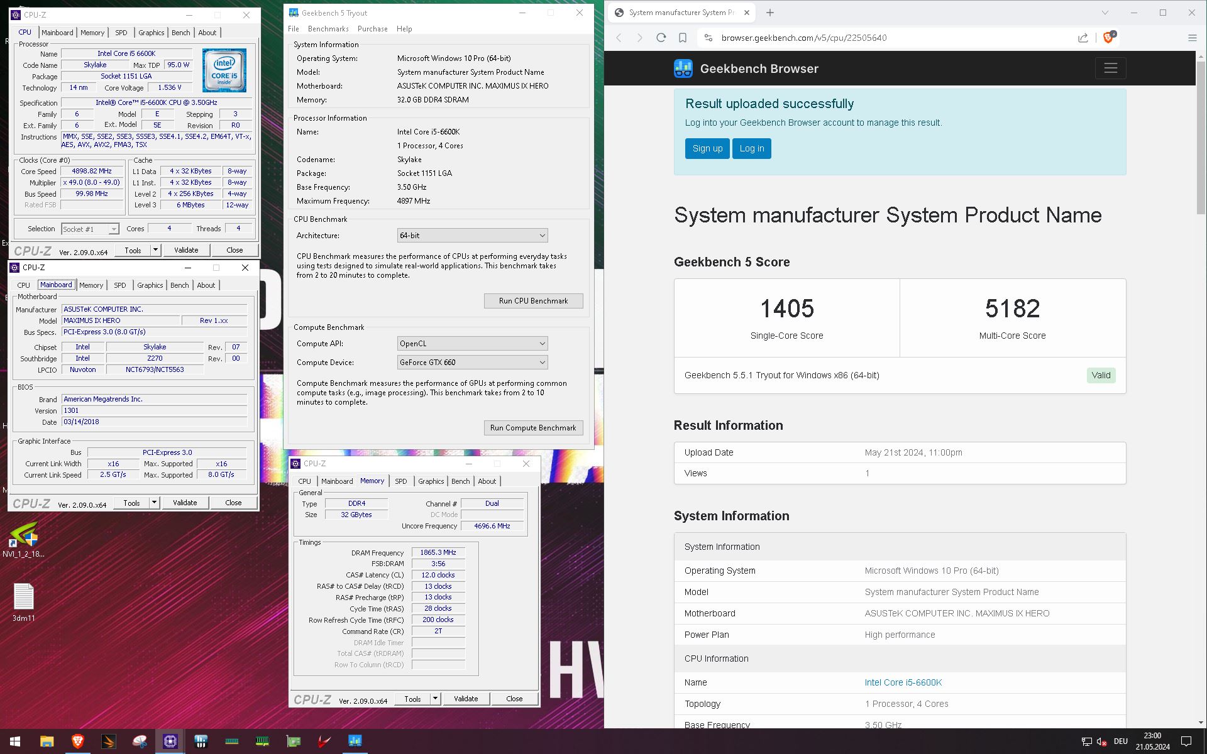
Task: Click the browser address bar URL
Action: pyautogui.click(x=804, y=38)
